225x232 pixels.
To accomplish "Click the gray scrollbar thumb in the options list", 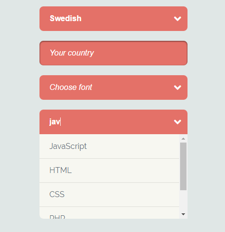I will [183, 166].
